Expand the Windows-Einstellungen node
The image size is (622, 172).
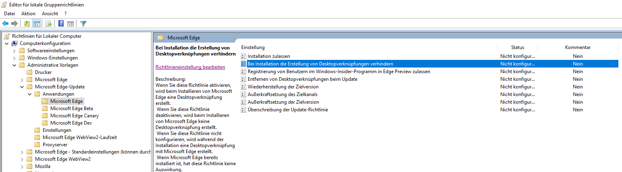[15, 58]
